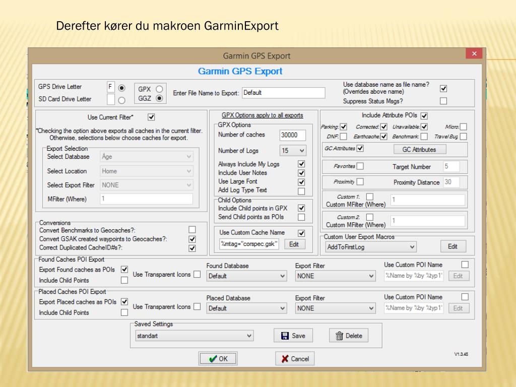Toggle Include Attribute POIs checkbox
Image resolution: width=516 pixels, height=387 pixels.
[424, 116]
